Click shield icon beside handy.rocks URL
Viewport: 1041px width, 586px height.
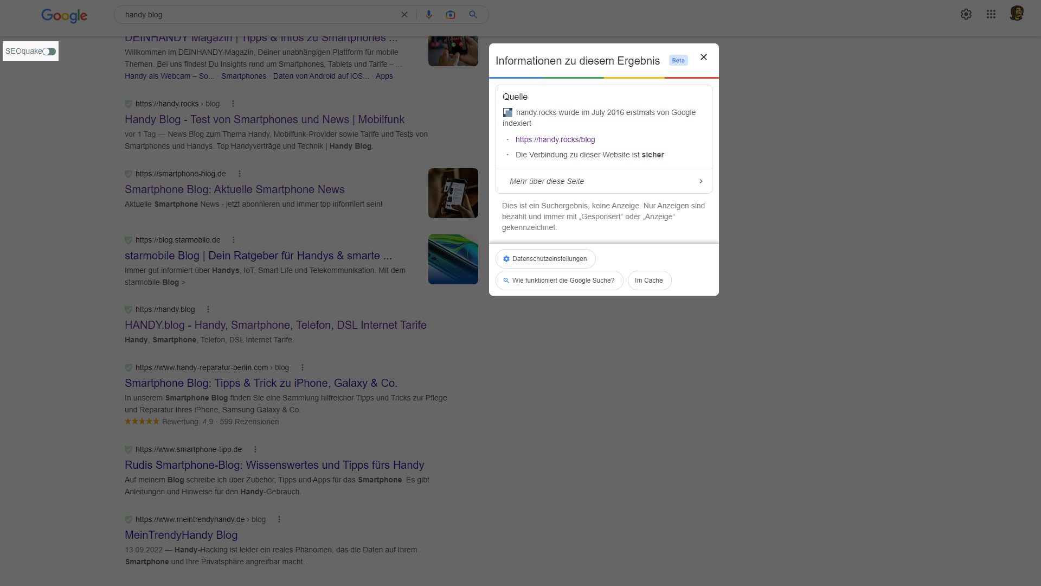point(128,104)
